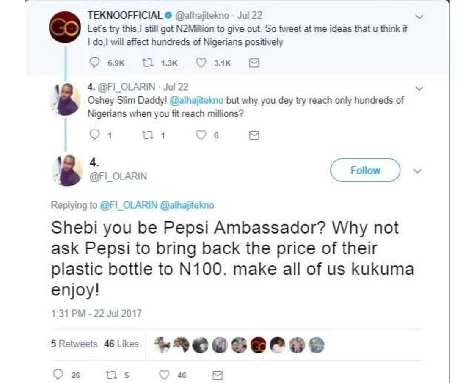Expand the caret on FI_OLARIN's Jul 22 reply
474x383 pixels.
(x=419, y=88)
